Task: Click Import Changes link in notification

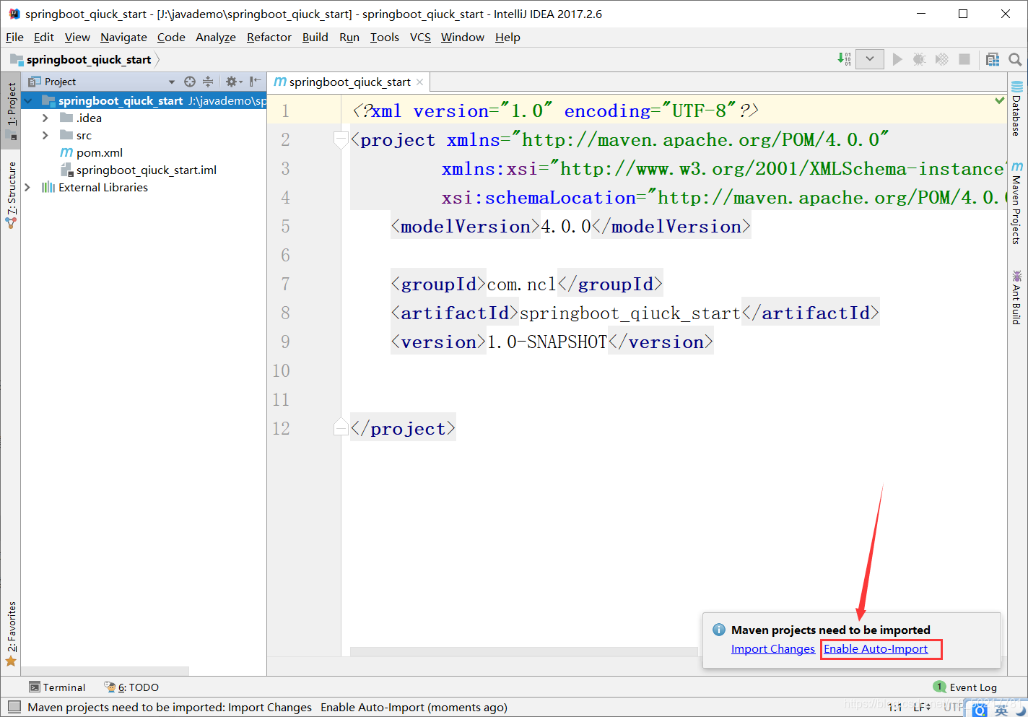Action: (x=772, y=648)
